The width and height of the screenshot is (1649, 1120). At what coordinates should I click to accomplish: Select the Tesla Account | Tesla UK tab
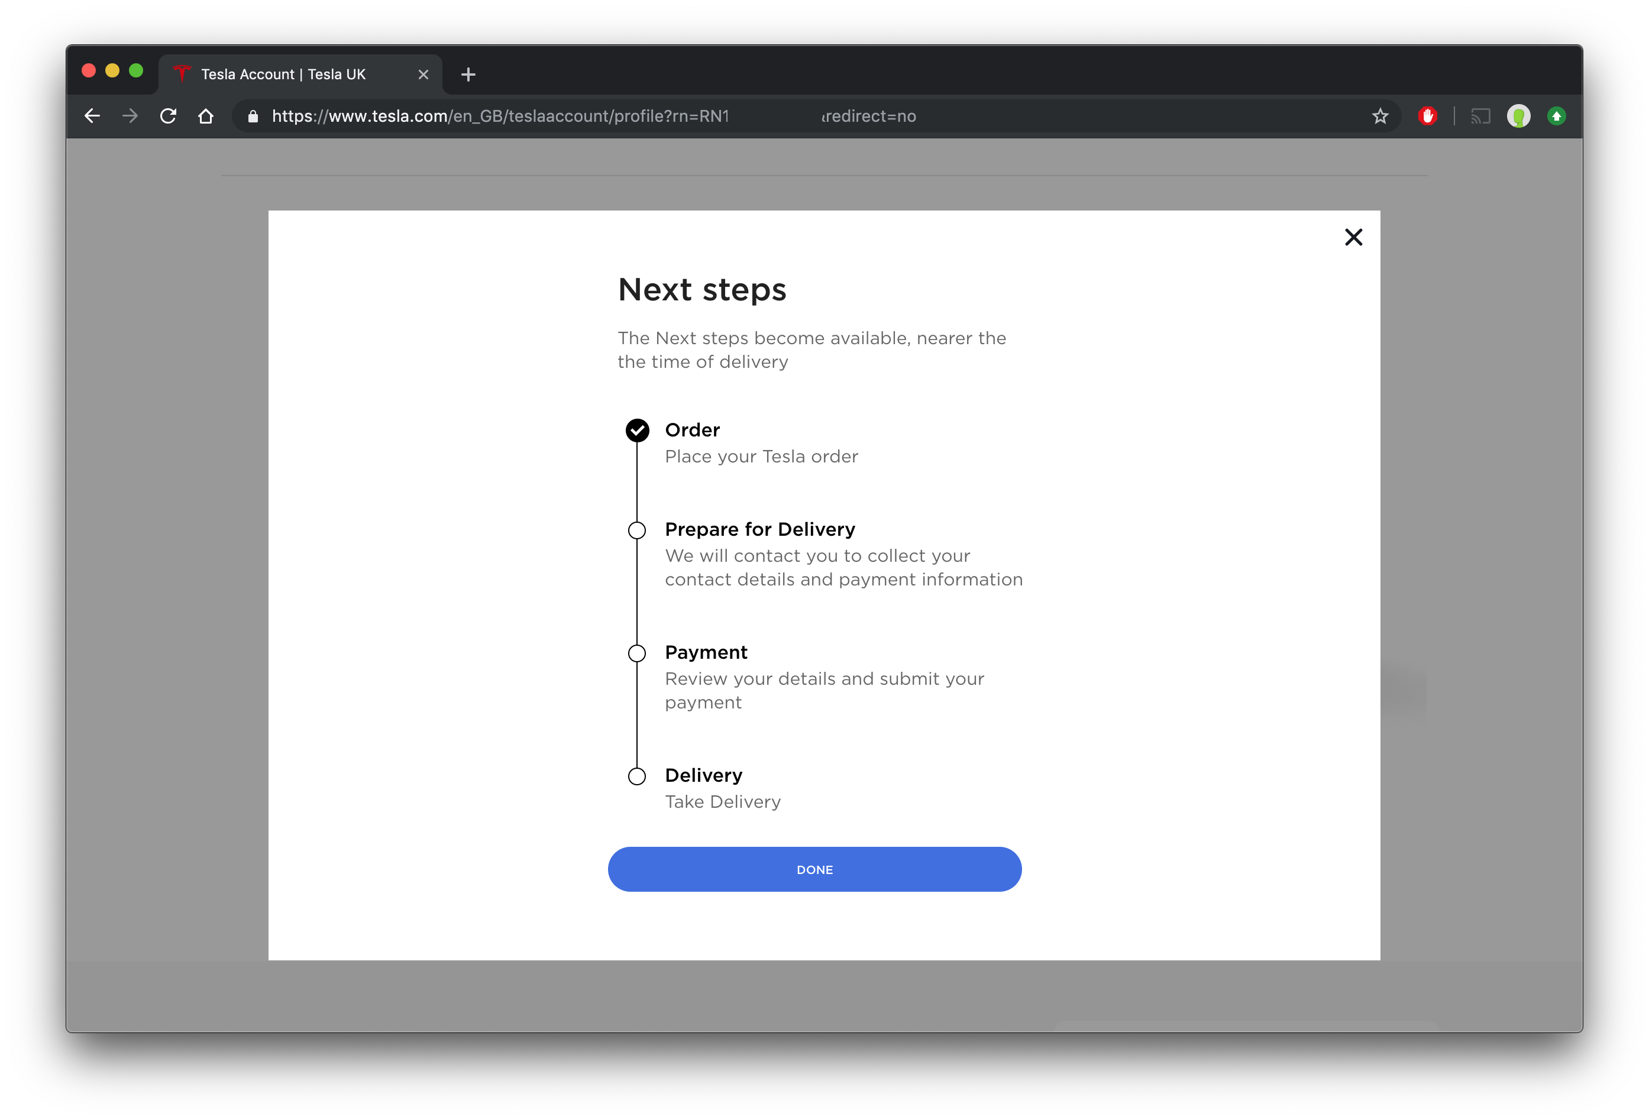pos(300,74)
